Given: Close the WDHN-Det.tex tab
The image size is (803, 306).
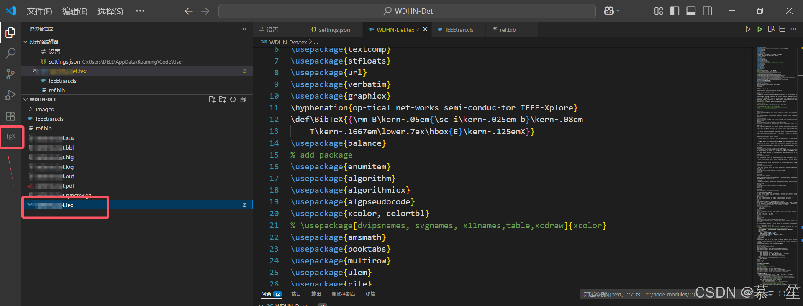Looking at the screenshot, I should coord(425,29).
